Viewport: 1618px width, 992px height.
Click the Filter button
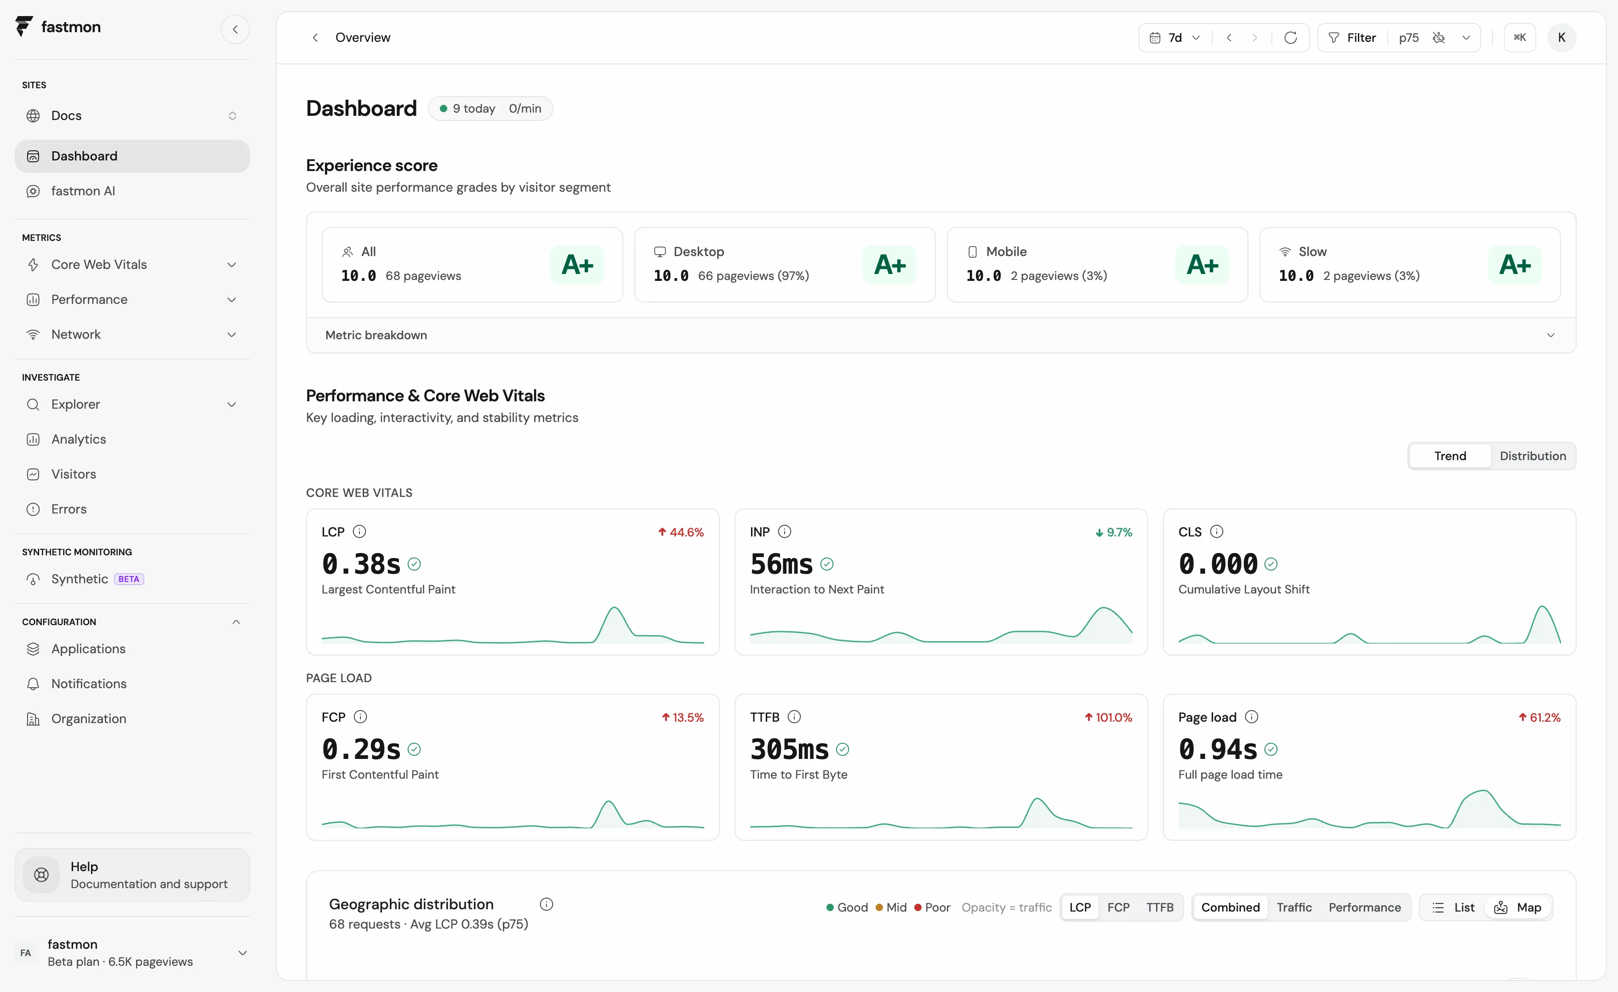(1352, 37)
